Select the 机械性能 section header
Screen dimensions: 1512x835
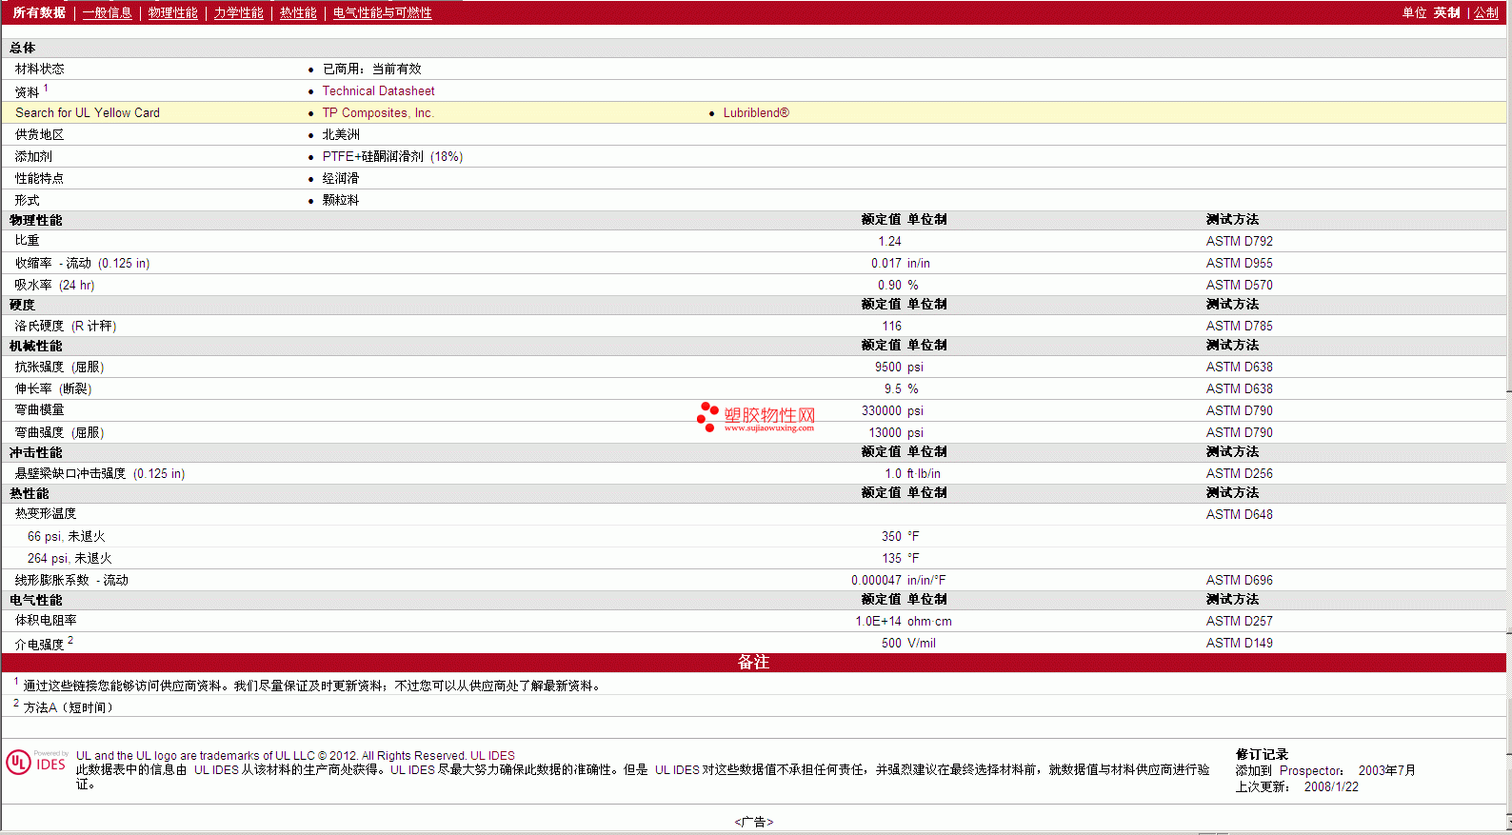(36, 346)
